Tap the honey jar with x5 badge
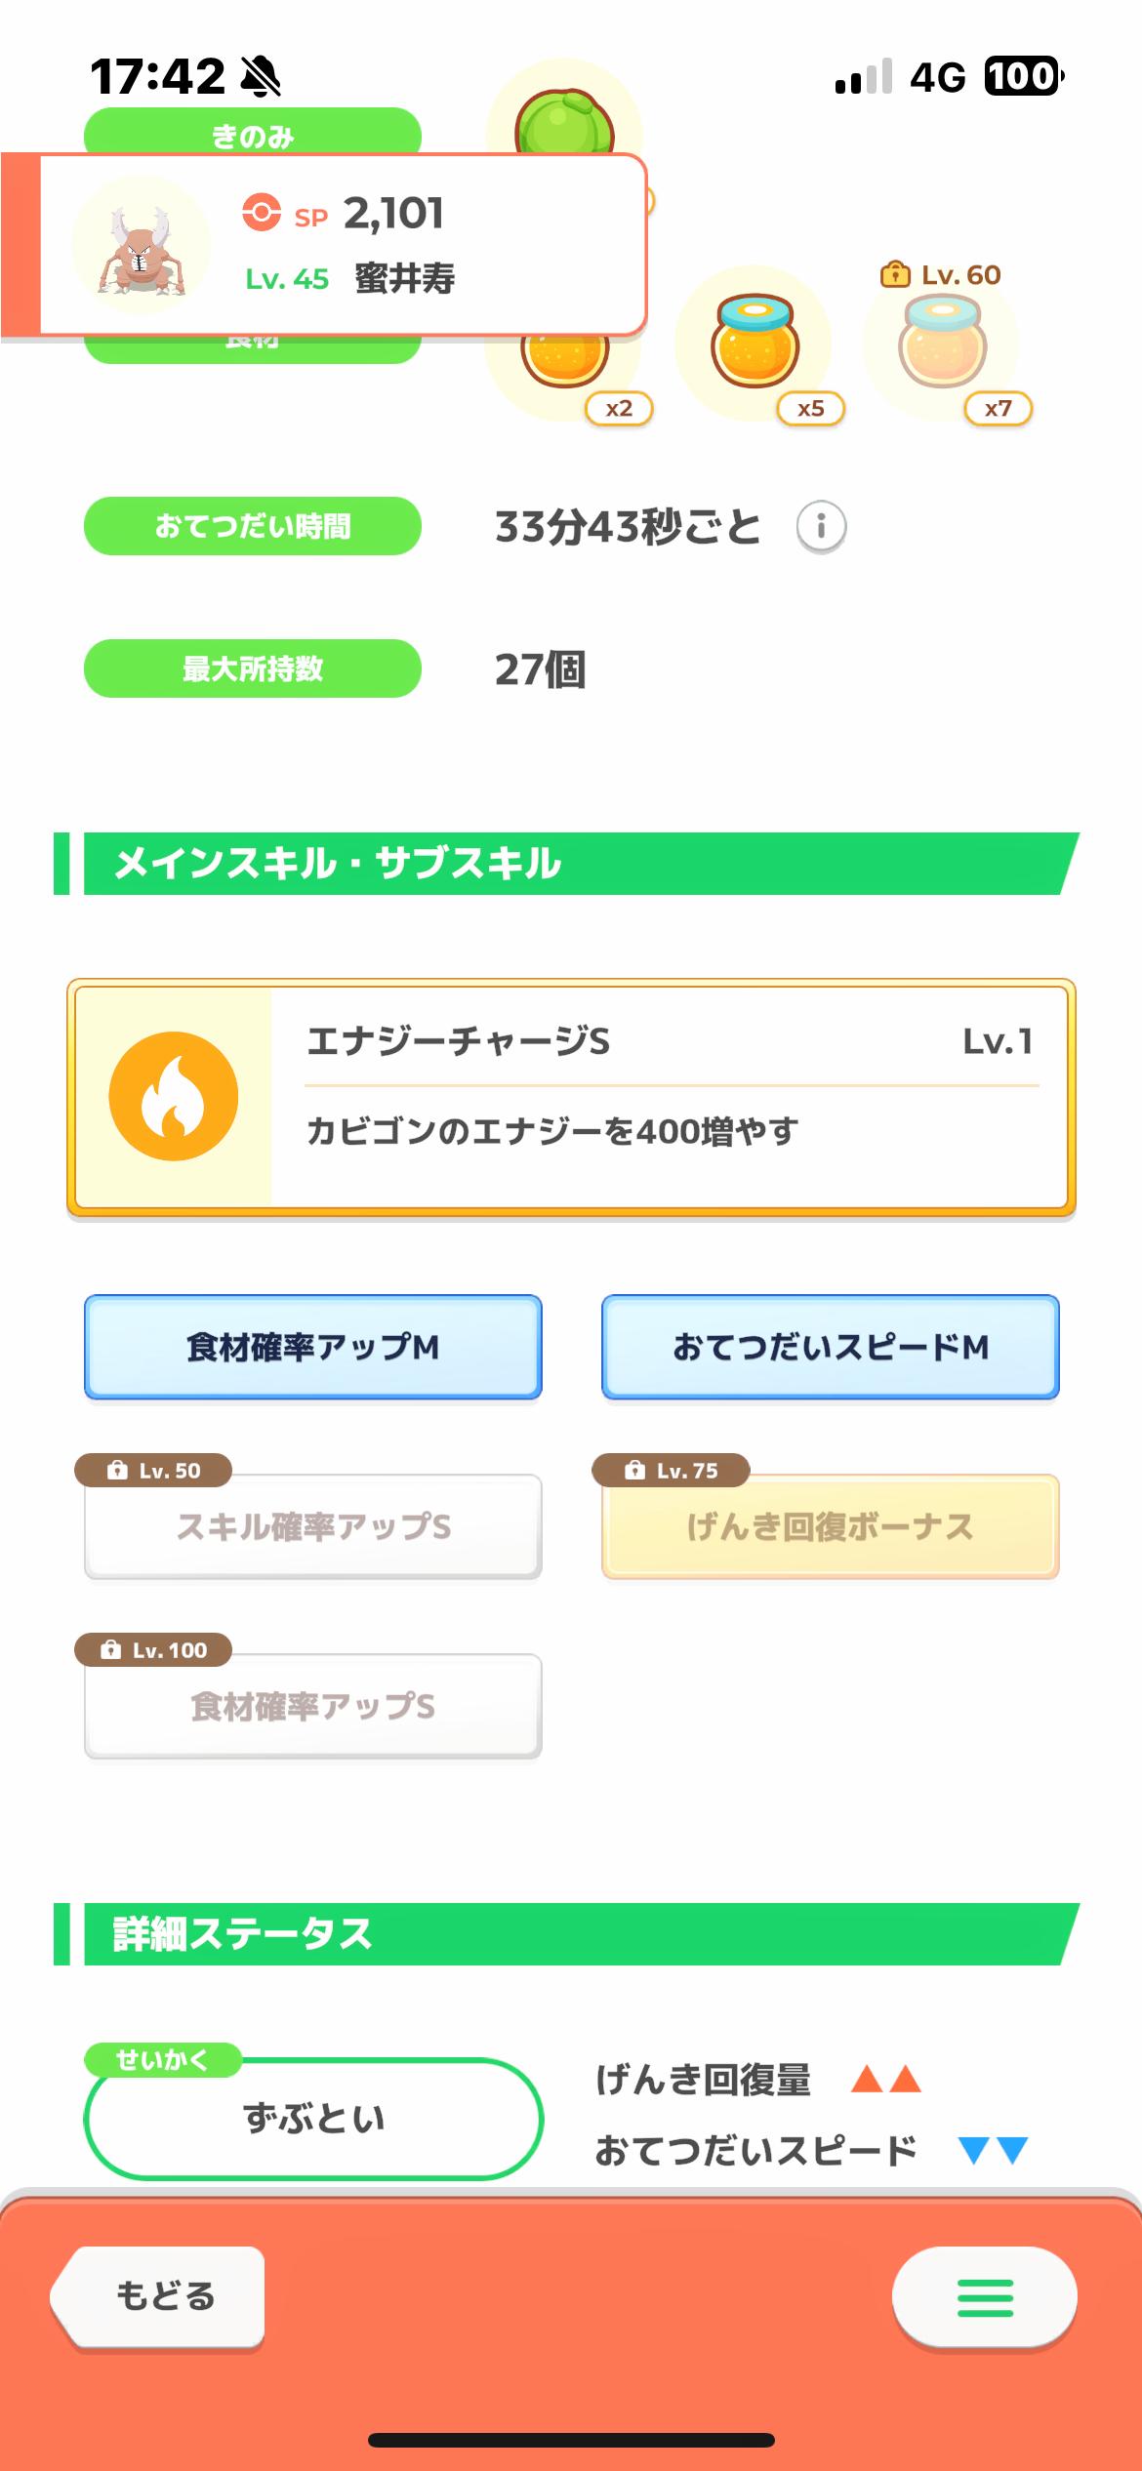Image resolution: width=1142 pixels, height=2471 pixels. coord(755,346)
